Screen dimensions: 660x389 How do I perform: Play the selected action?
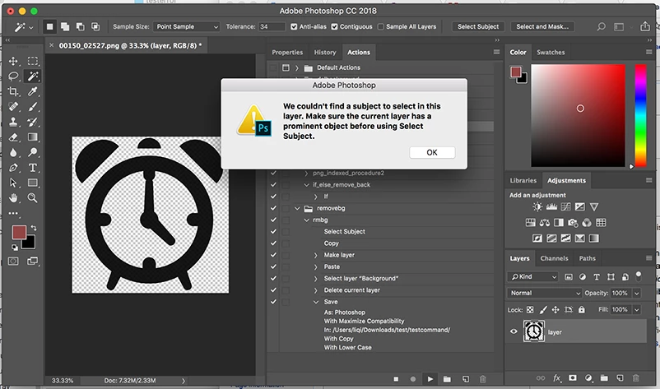pyautogui.click(x=430, y=379)
